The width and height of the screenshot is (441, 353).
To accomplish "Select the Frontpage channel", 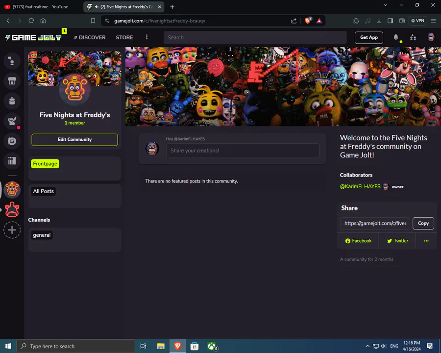I will coord(45,164).
